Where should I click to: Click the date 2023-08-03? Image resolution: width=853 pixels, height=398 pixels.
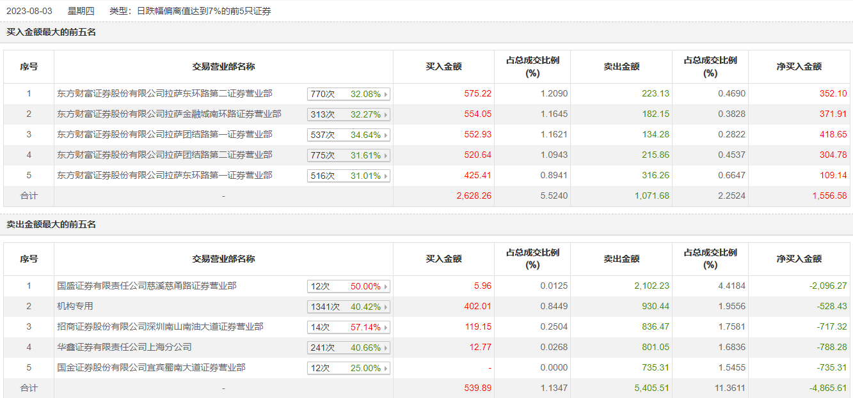pos(29,11)
